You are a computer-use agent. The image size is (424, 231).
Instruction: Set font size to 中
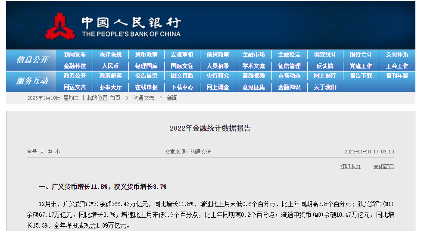[x=50, y=152]
